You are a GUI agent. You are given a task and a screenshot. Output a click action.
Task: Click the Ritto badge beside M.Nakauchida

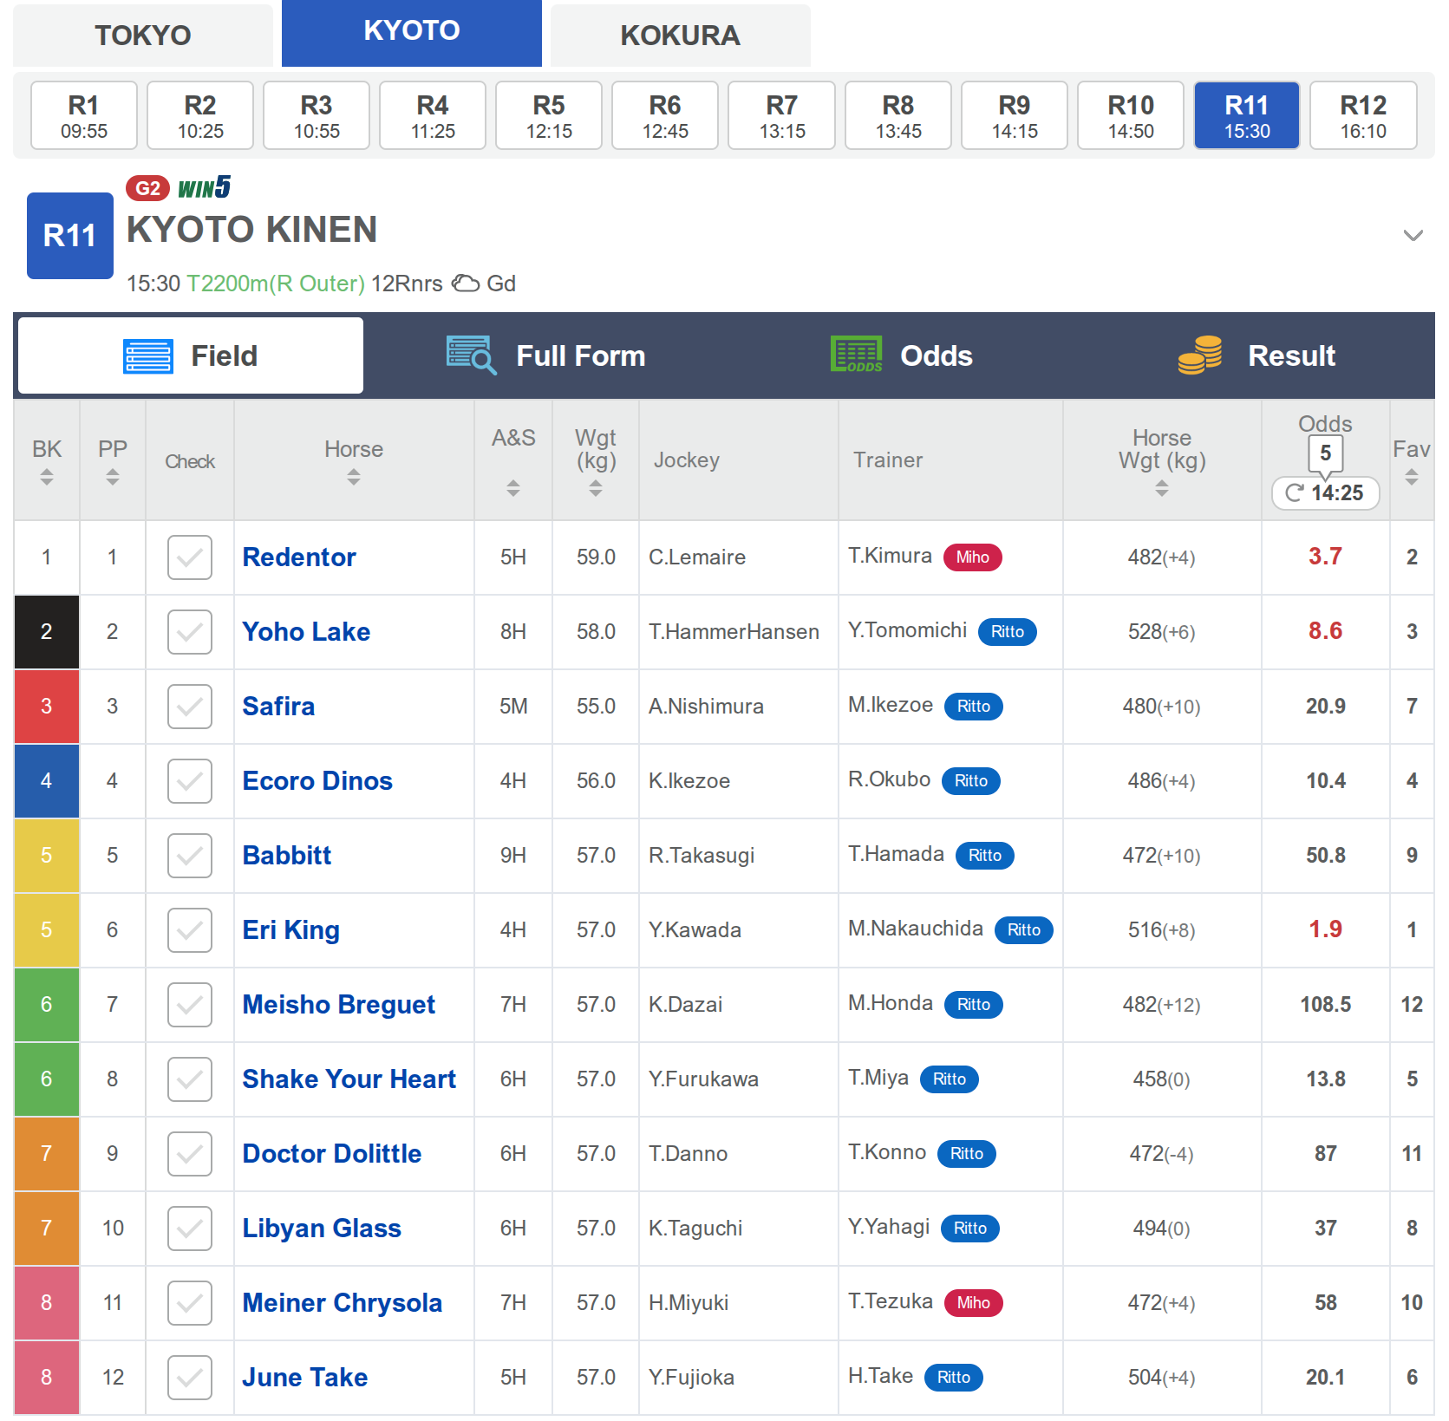[1024, 930]
